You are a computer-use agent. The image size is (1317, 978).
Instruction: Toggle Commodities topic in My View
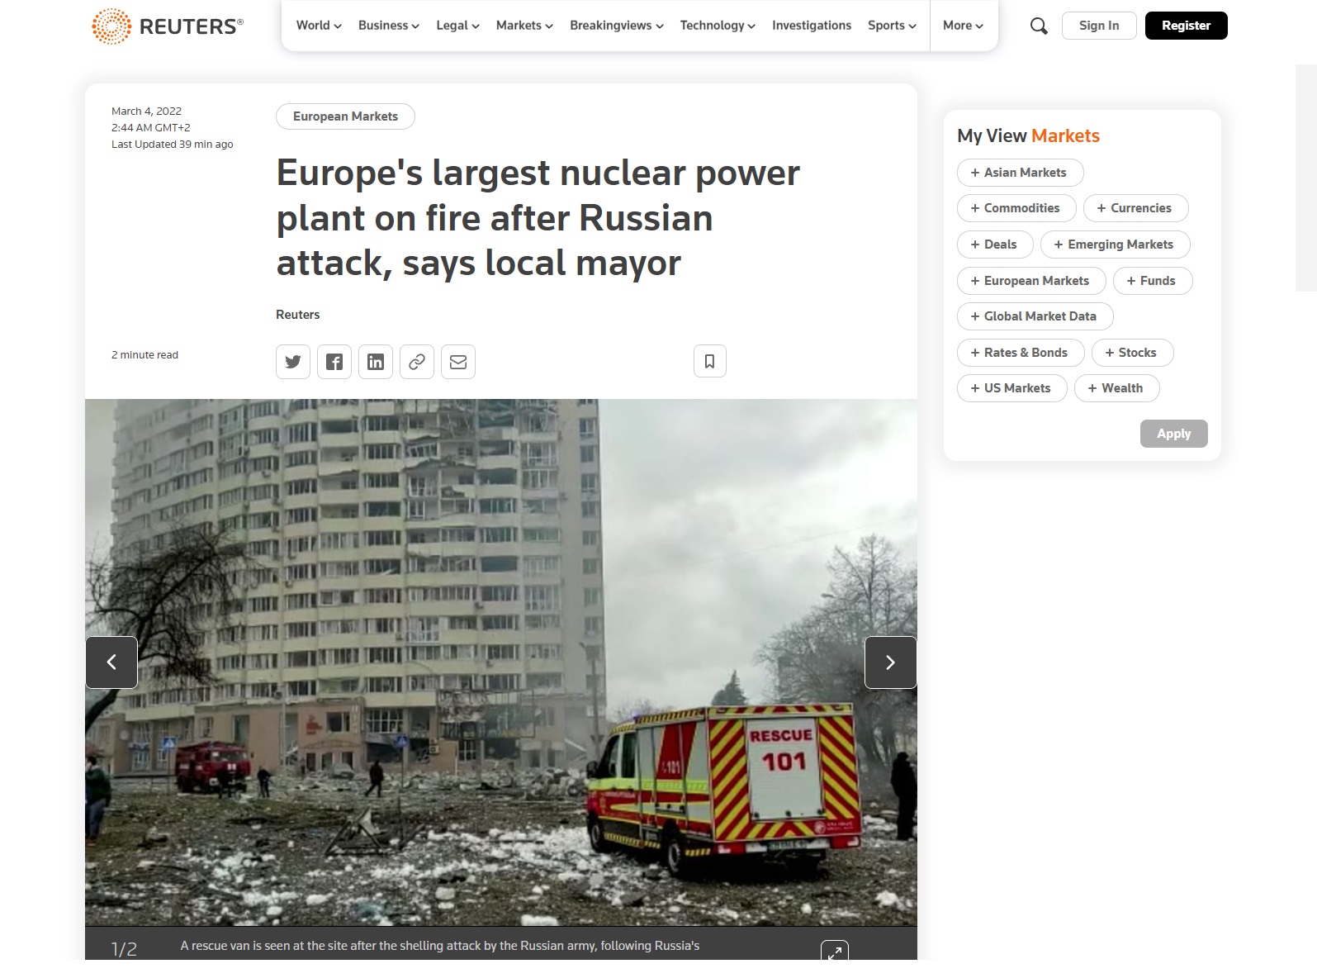1016,208
